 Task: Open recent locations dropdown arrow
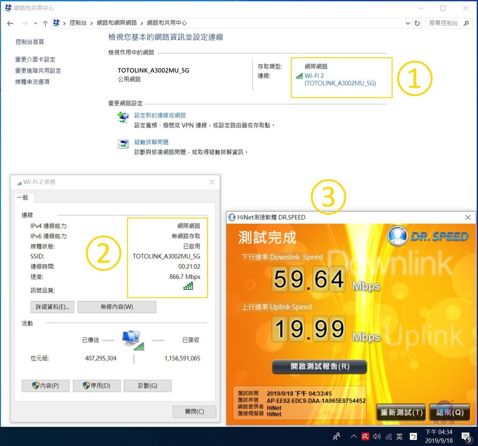click(35, 23)
